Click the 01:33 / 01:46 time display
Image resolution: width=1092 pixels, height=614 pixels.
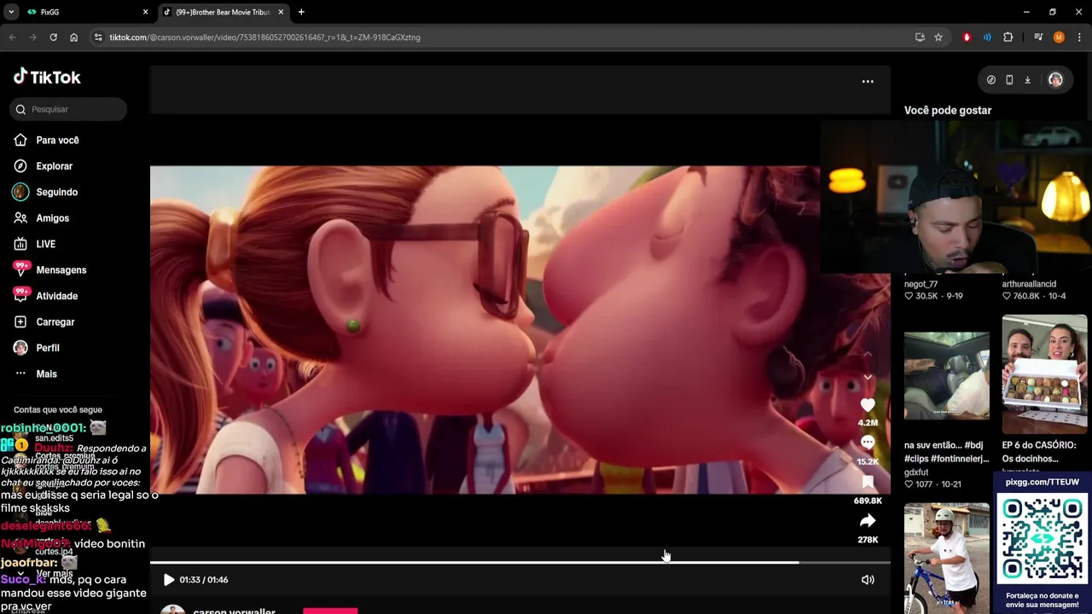[204, 580]
